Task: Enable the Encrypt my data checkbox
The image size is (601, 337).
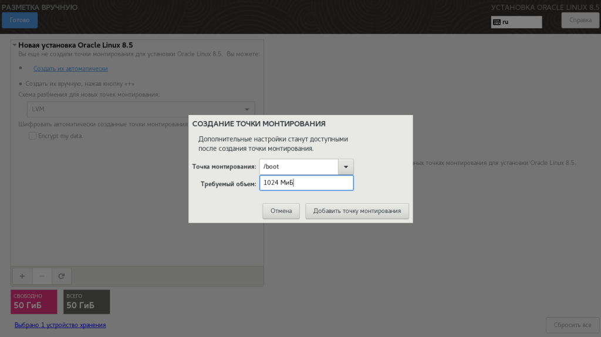Action: (x=33, y=136)
